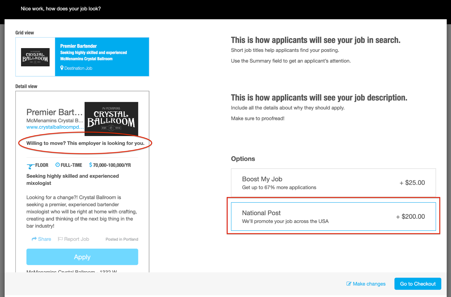This screenshot has height=297, width=451.
Task: Click 'We'll promote your job across the USA' text
Action: pos(285,221)
